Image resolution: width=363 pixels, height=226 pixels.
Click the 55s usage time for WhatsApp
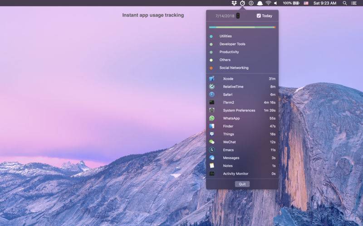pyautogui.click(x=273, y=118)
